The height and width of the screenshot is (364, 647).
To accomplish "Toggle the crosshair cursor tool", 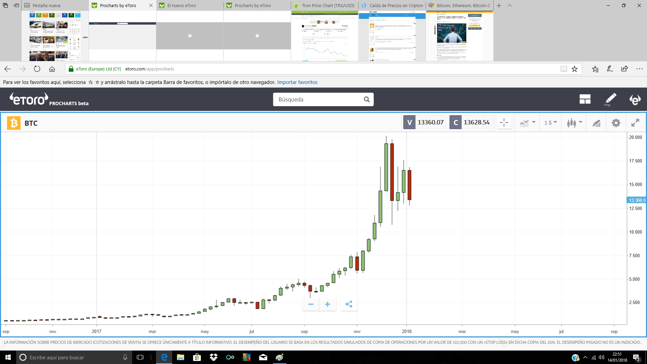I will click(504, 123).
